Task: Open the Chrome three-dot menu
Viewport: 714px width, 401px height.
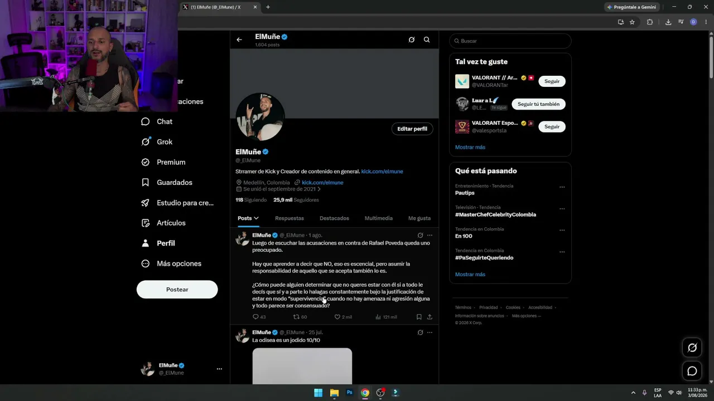Action: coord(705,22)
